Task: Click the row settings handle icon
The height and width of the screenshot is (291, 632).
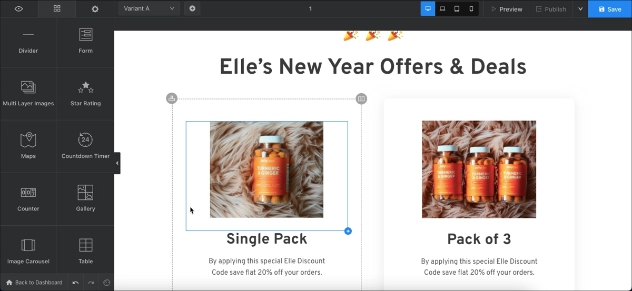Action: point(172,98)
